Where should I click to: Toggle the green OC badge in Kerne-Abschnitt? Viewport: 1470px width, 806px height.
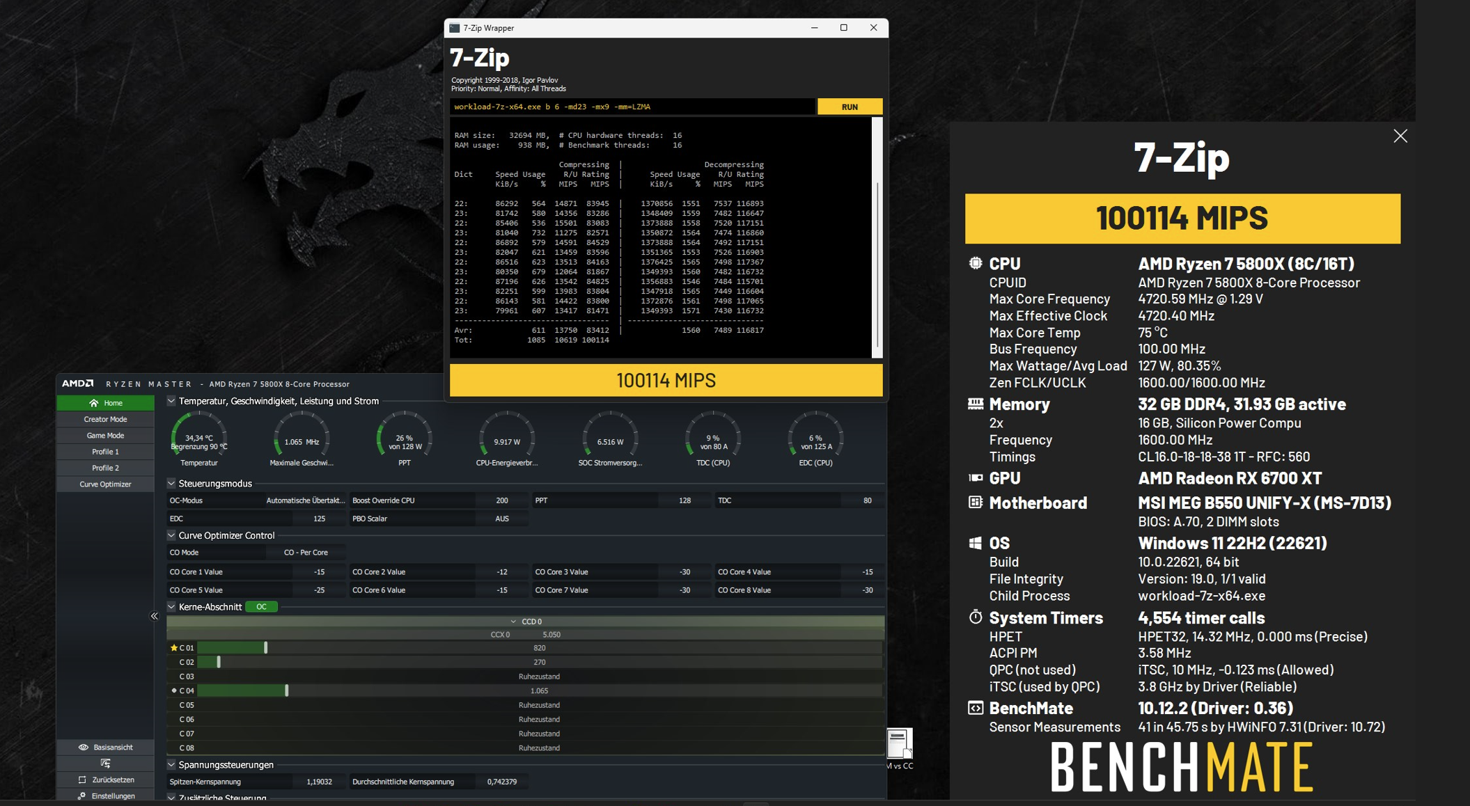point(261,607)
